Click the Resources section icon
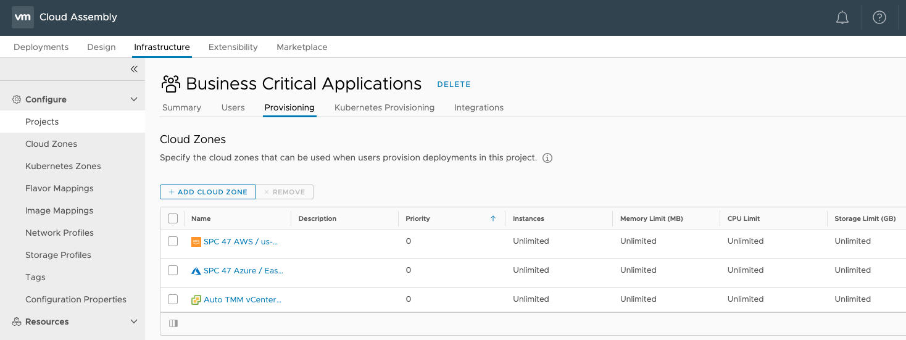This screenshot has height=340, width=906. (17, 321)
